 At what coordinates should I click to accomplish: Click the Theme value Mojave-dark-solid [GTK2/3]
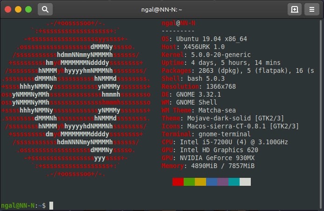[235, 118]
